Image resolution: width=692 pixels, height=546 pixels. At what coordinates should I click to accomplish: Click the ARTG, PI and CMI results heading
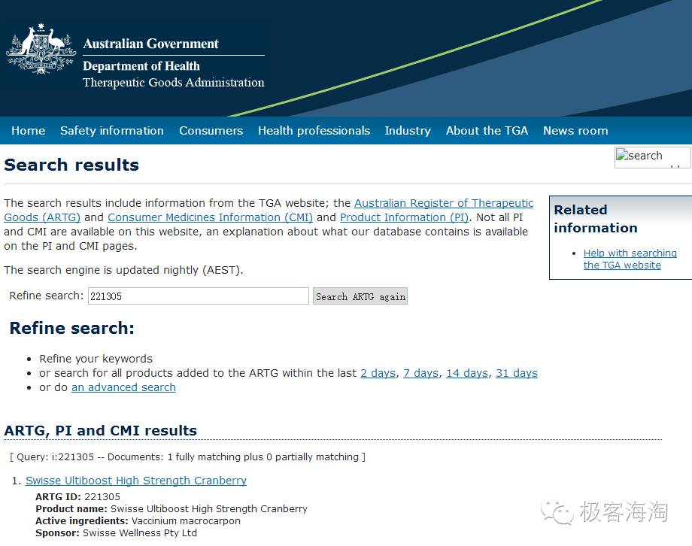click(101, 431)
